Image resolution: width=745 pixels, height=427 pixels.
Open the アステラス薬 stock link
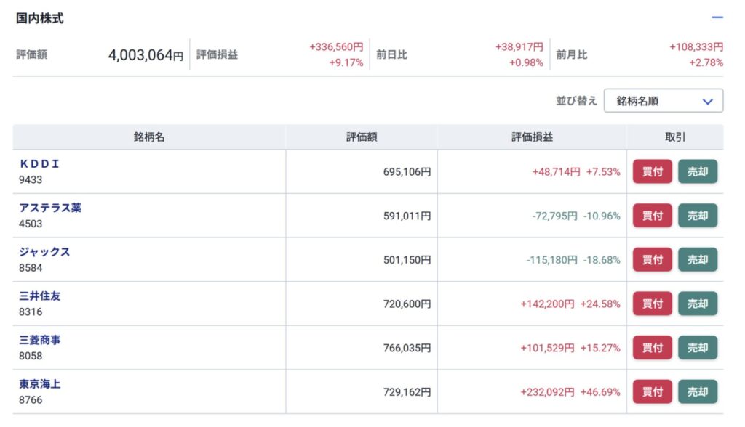[50, 208]
